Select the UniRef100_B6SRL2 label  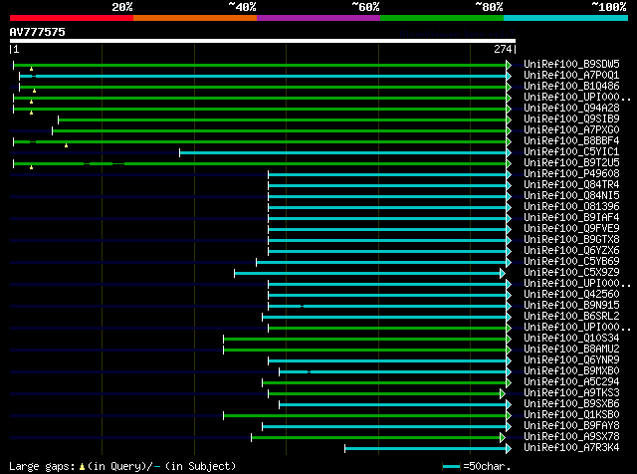[571, 317]
